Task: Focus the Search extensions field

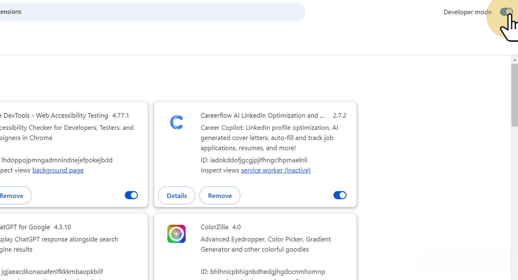Action: point(152,12)
